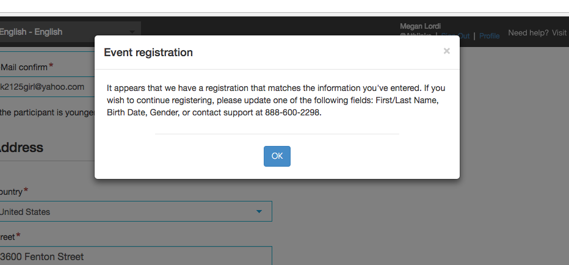Click the participant is younger text
This screenshot has height=265, width=569.
coord(47,112)
